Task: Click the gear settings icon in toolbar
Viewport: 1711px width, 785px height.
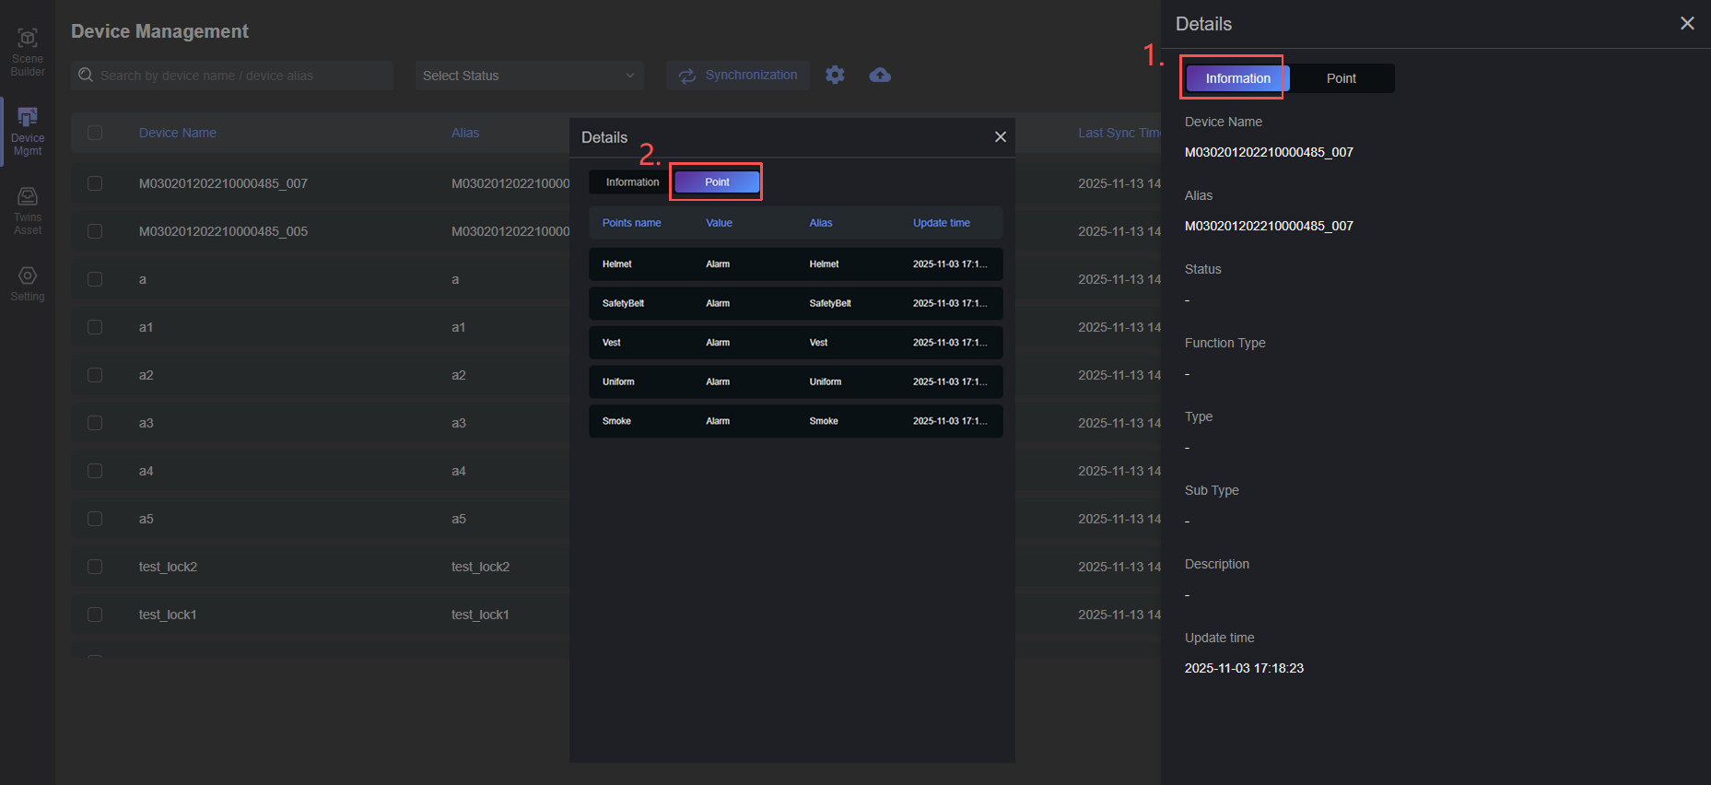Action: pos(835,76)
